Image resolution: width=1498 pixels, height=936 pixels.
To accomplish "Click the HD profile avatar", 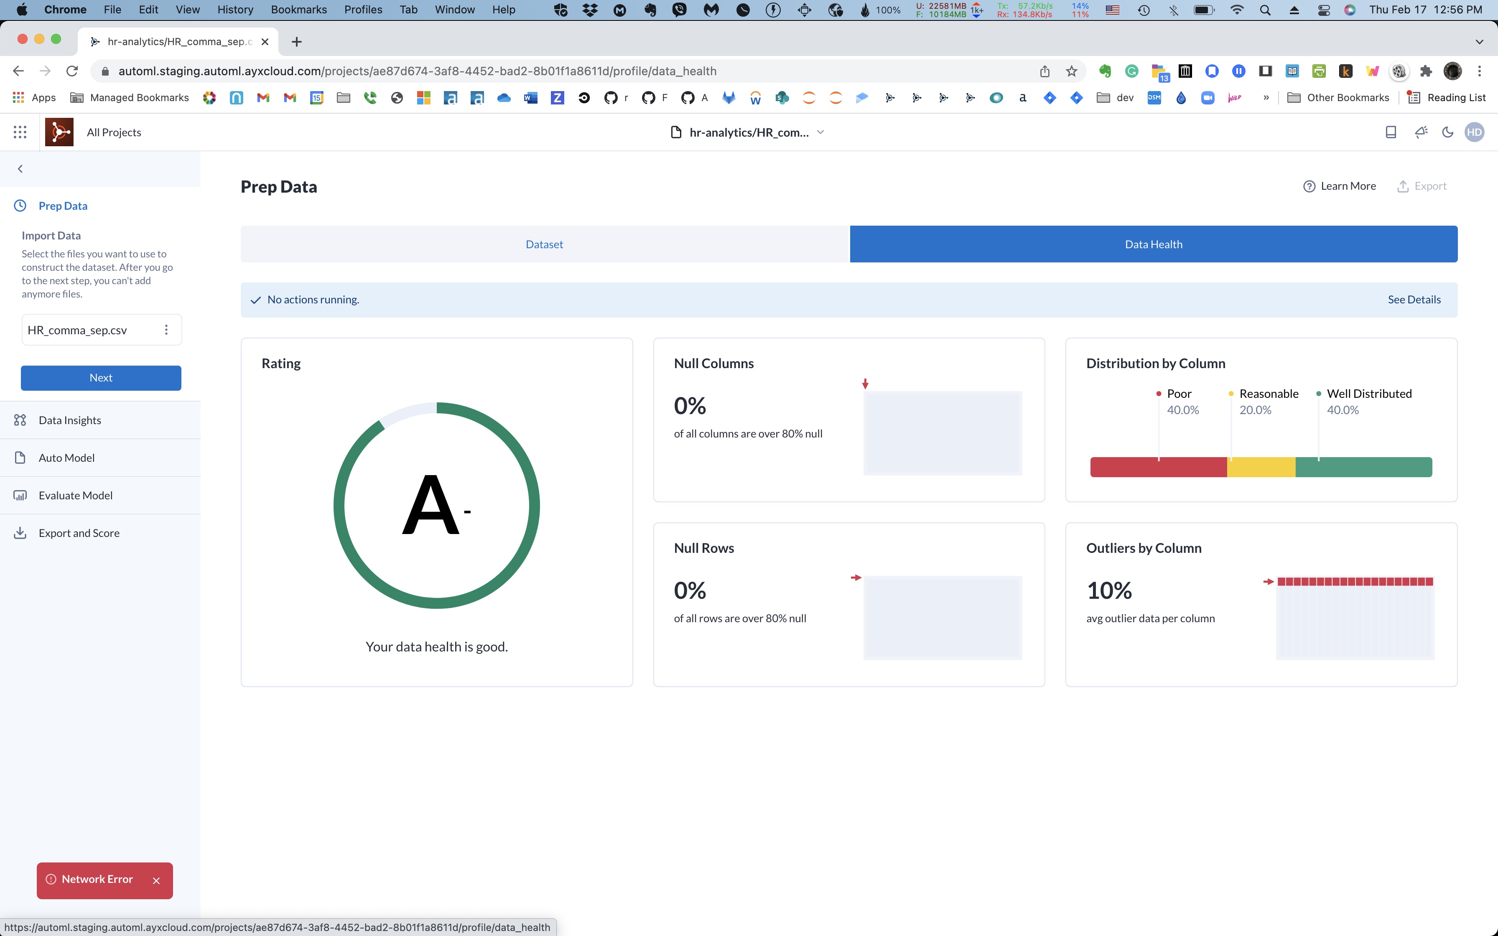I will (x=1475, y=132).
